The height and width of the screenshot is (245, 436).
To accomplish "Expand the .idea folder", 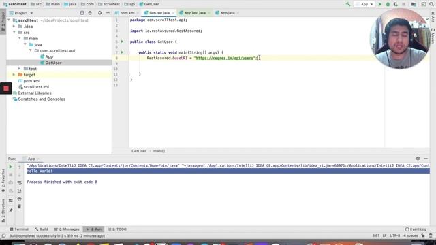I will pos(14,27).
